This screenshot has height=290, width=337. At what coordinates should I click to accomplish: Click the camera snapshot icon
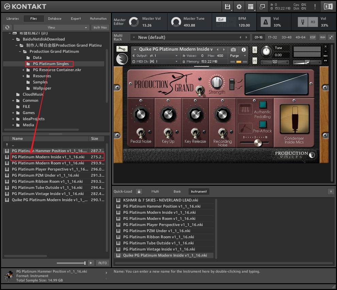tap(233, 50)
